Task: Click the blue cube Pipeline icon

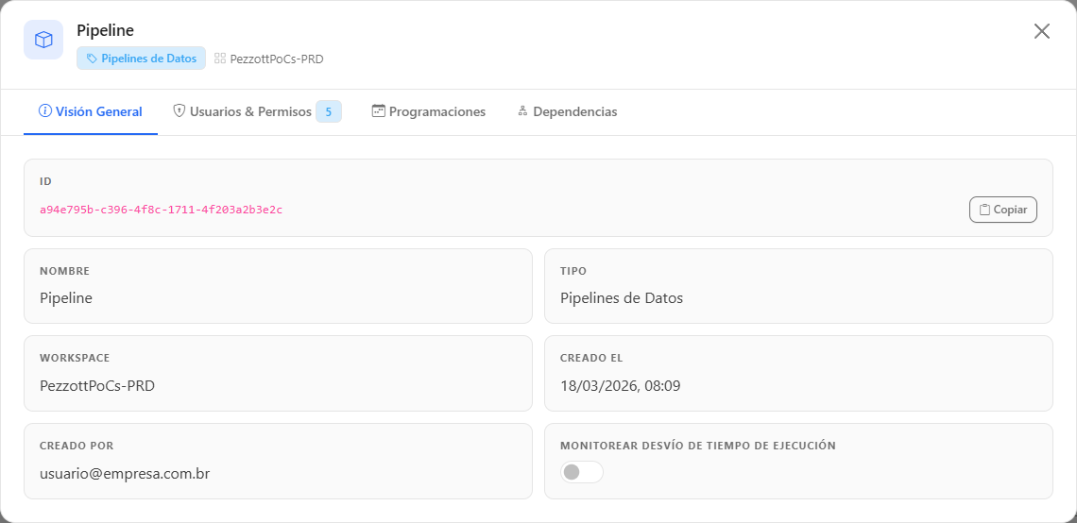Action: [43, 40]
